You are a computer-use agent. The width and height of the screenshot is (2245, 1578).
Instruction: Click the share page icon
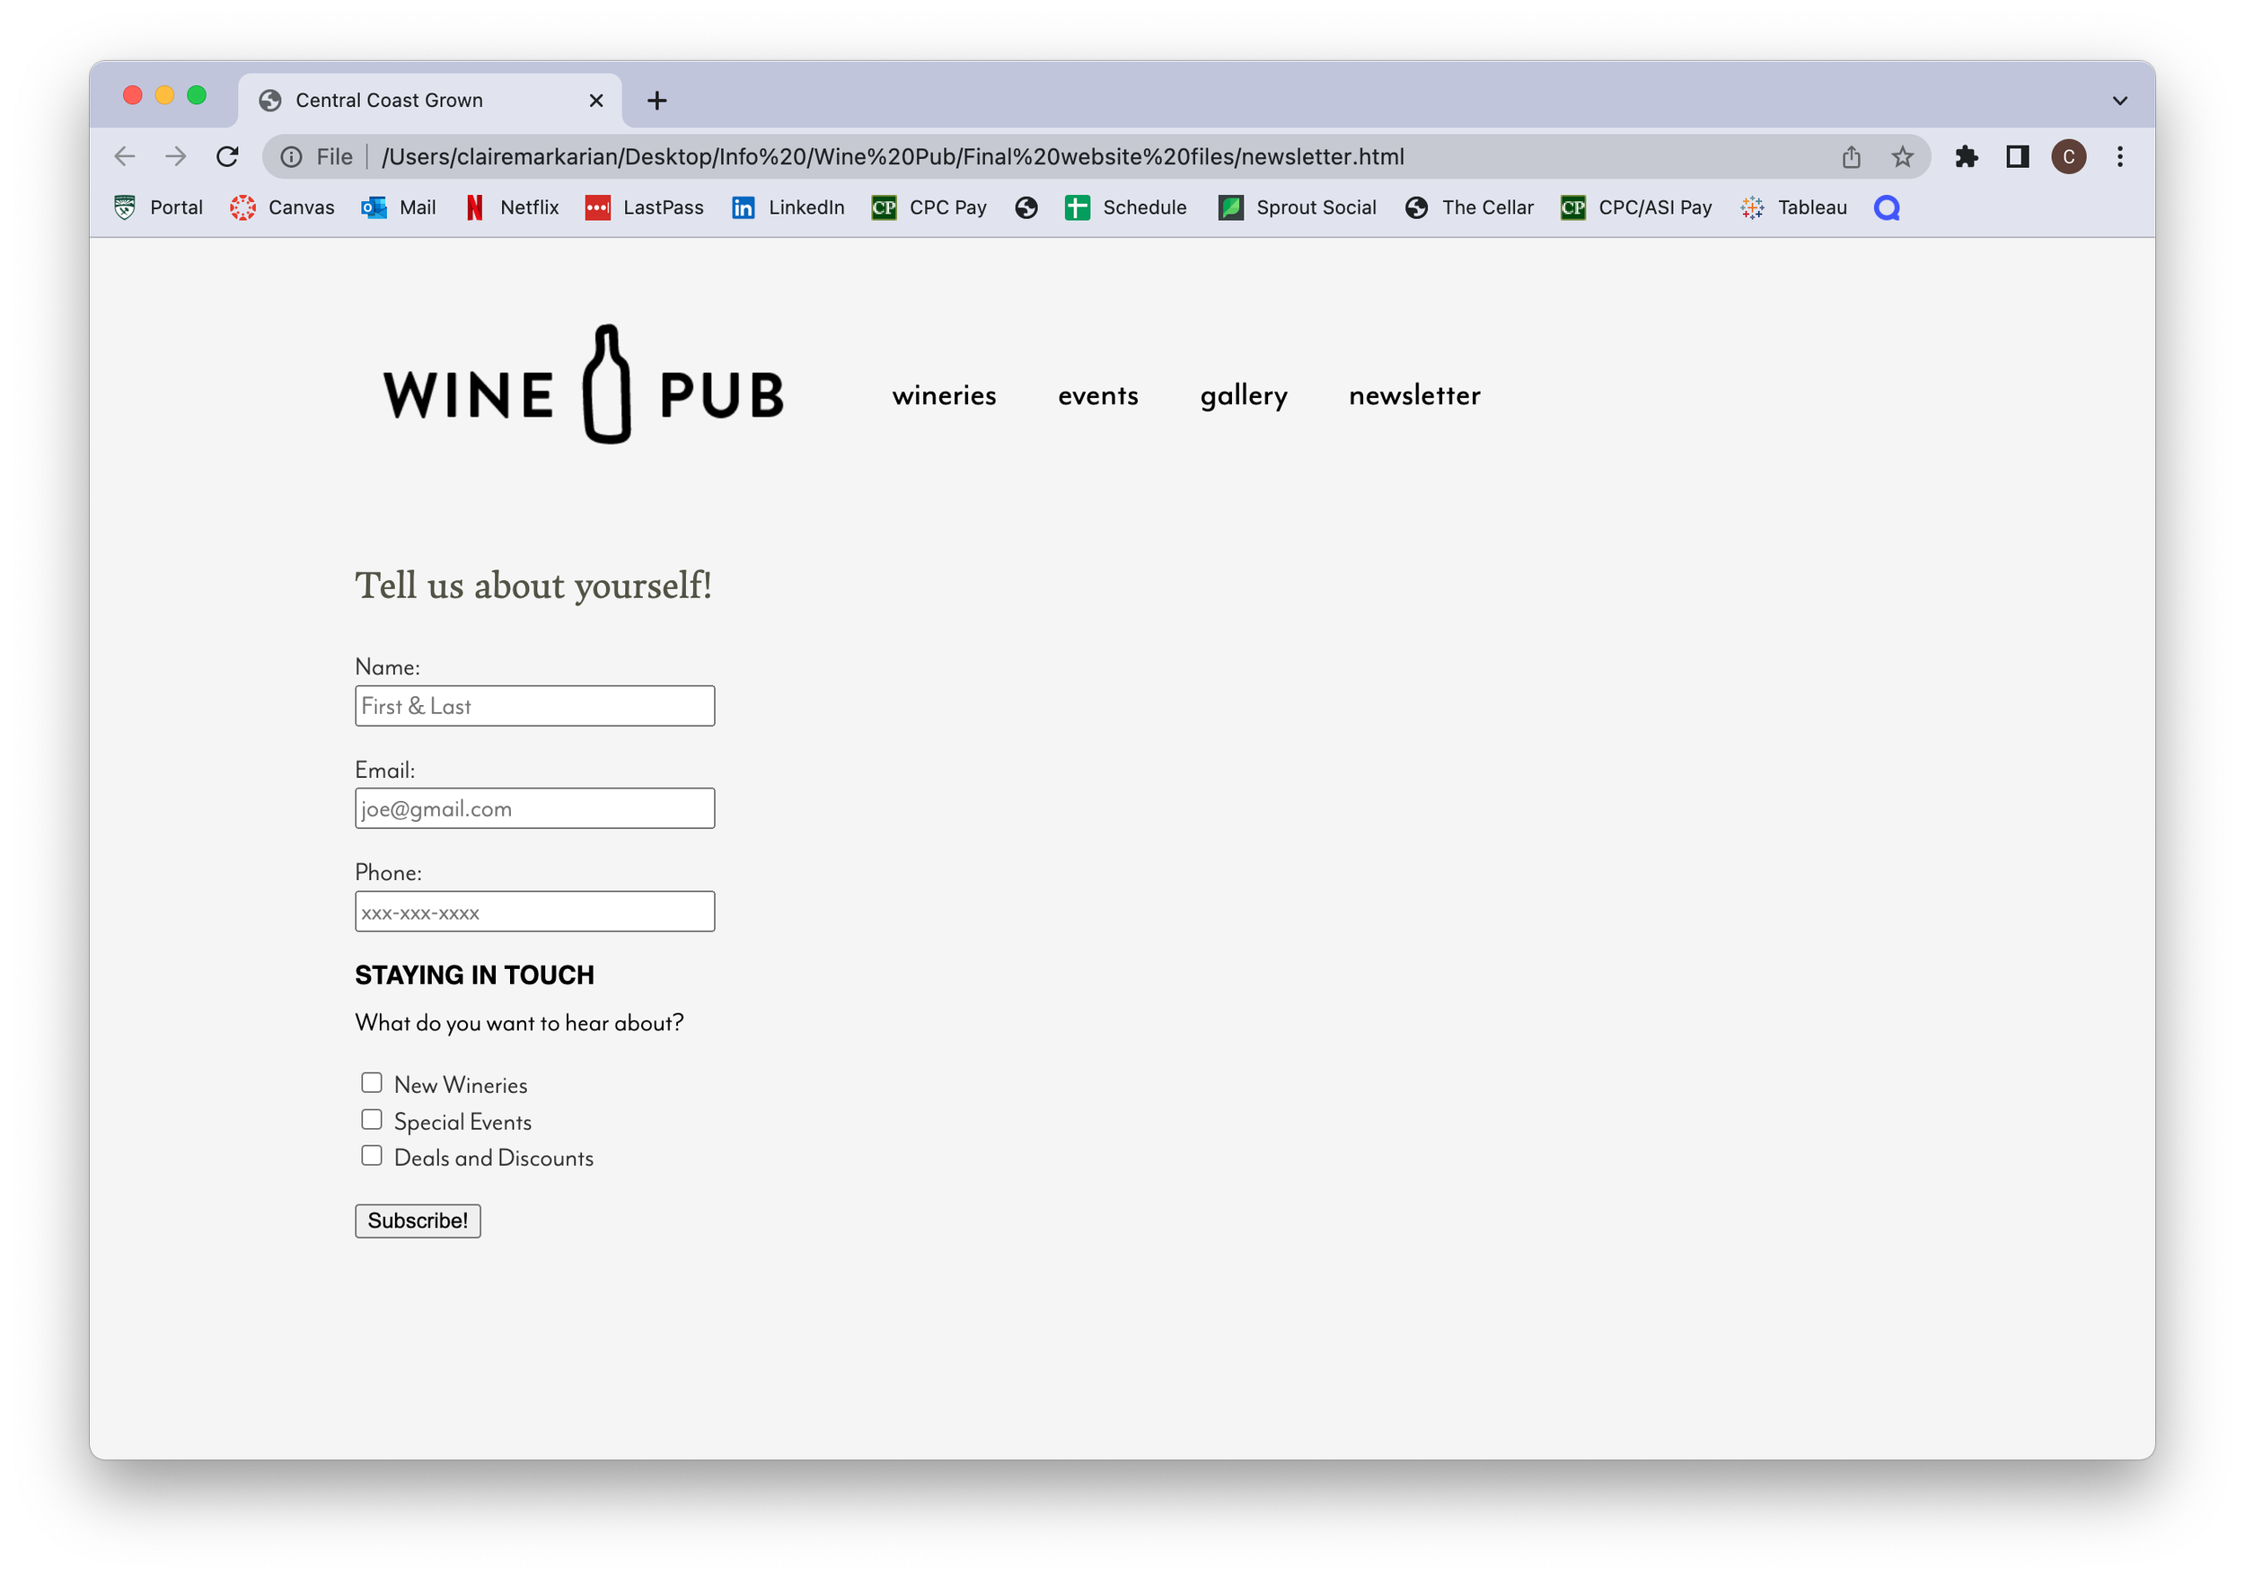click(1851, 156)
